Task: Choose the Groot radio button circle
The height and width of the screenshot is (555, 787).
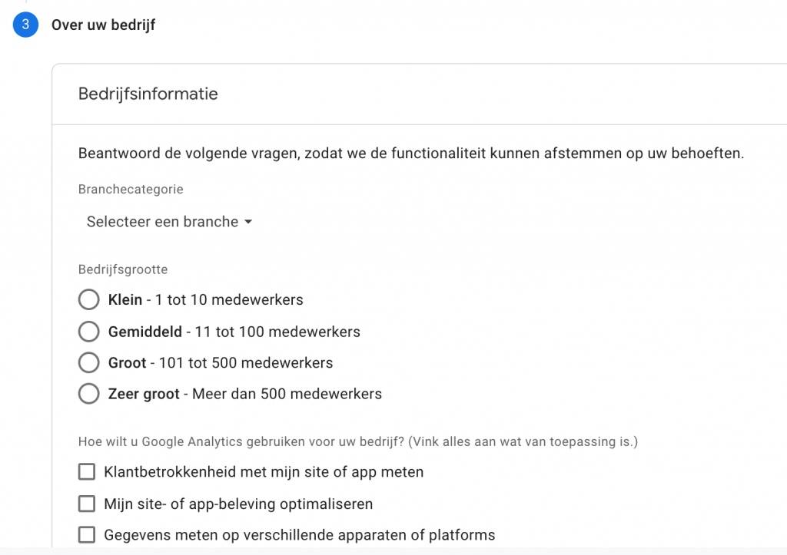Action: [89, 362]
